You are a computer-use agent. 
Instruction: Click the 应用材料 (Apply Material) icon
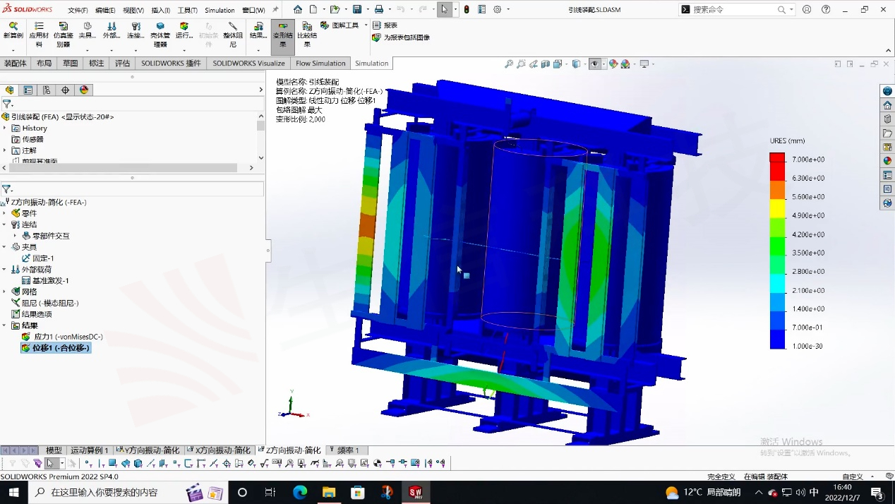click(x=39, y=26)
